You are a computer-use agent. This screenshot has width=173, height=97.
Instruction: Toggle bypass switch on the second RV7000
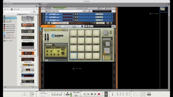(x=44, y=17)
